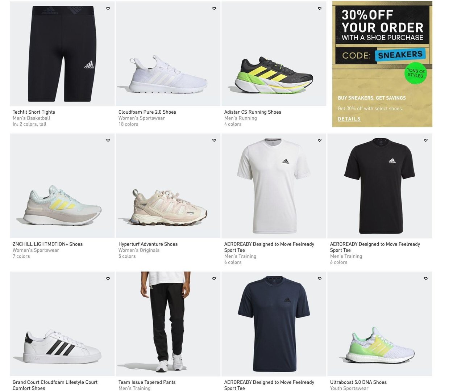
Task: Wishlist the Team Issue Tapered Pants
Action: (x=214, y=278)
